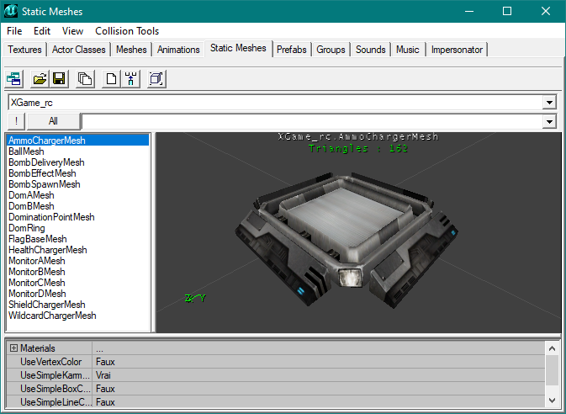Viewport: 566px width, 414px height.
Task: Click the UseSimpleLineC... Faux value
Action: [319, 402]
